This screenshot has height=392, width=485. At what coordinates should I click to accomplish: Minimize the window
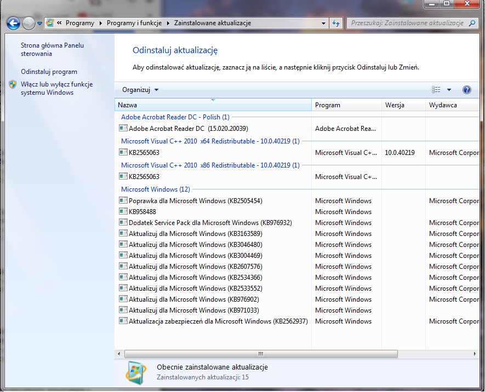[x=432, y=4]
